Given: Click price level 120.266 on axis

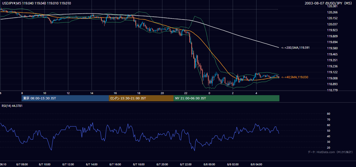Looking at the screenshot, I should [332, 12].
